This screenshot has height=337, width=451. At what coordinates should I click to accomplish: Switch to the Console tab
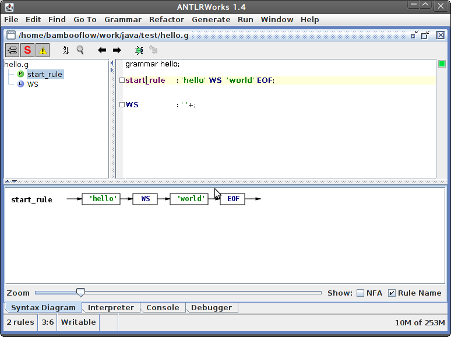163,307
